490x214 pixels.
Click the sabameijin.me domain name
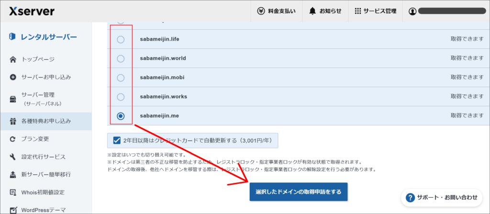coord(159,116)
